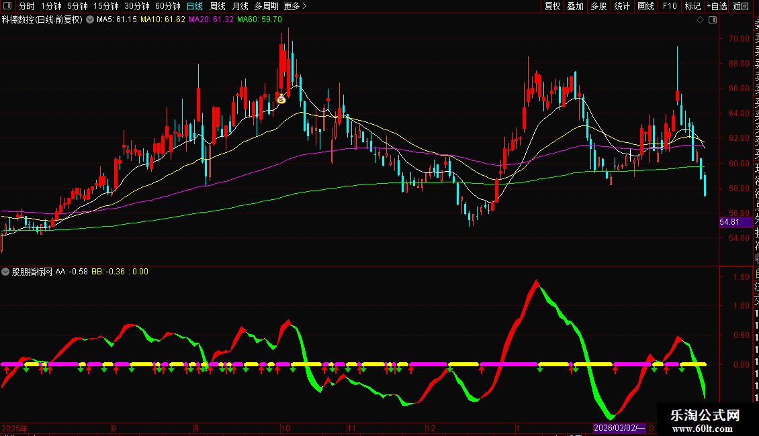This screenshot has height=436, width=759.
Task: Click month 12 on the time axis
Action: pos(431,428)
